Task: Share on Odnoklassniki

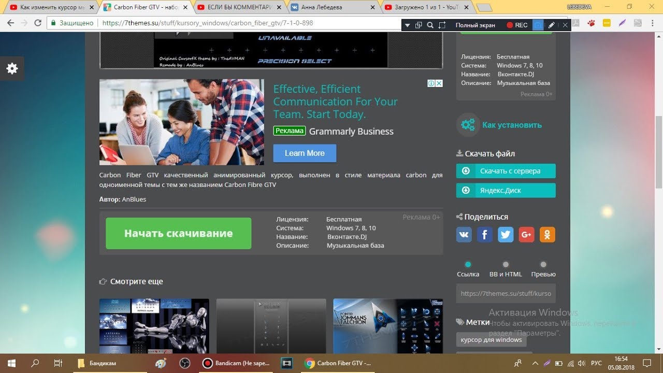Action: pyautogui.click(x=547, y=235)
